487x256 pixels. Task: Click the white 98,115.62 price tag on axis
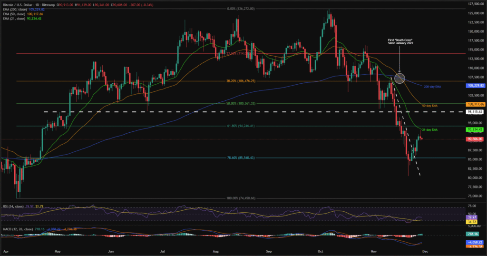476,112
